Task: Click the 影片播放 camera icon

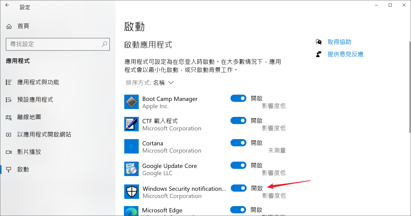Action: tap(9, 152)
